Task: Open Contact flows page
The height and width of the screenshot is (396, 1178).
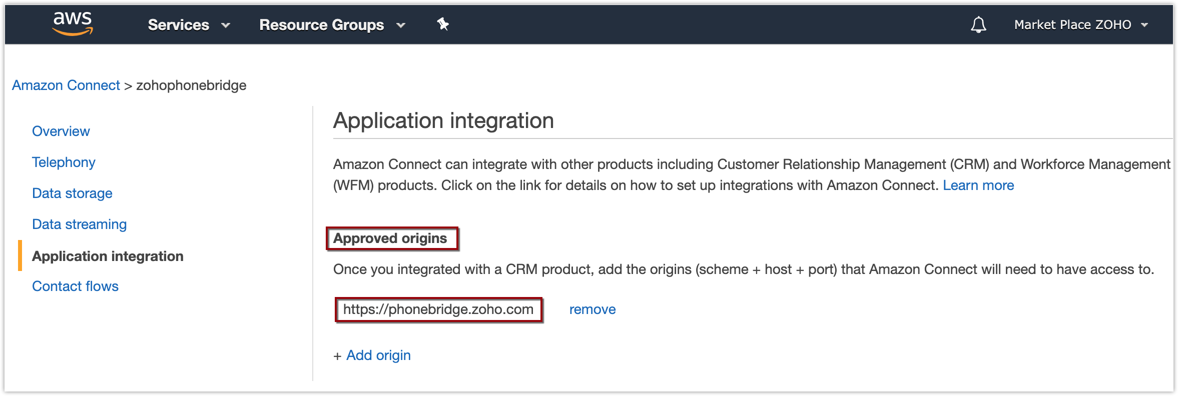Action: (x=75, y=286)
